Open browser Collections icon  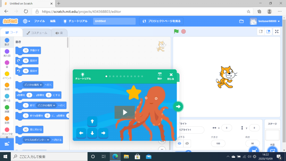pyautogui.click(x=260, y=11)
